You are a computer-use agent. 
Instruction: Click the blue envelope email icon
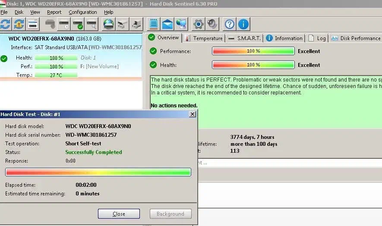[167, 24]
